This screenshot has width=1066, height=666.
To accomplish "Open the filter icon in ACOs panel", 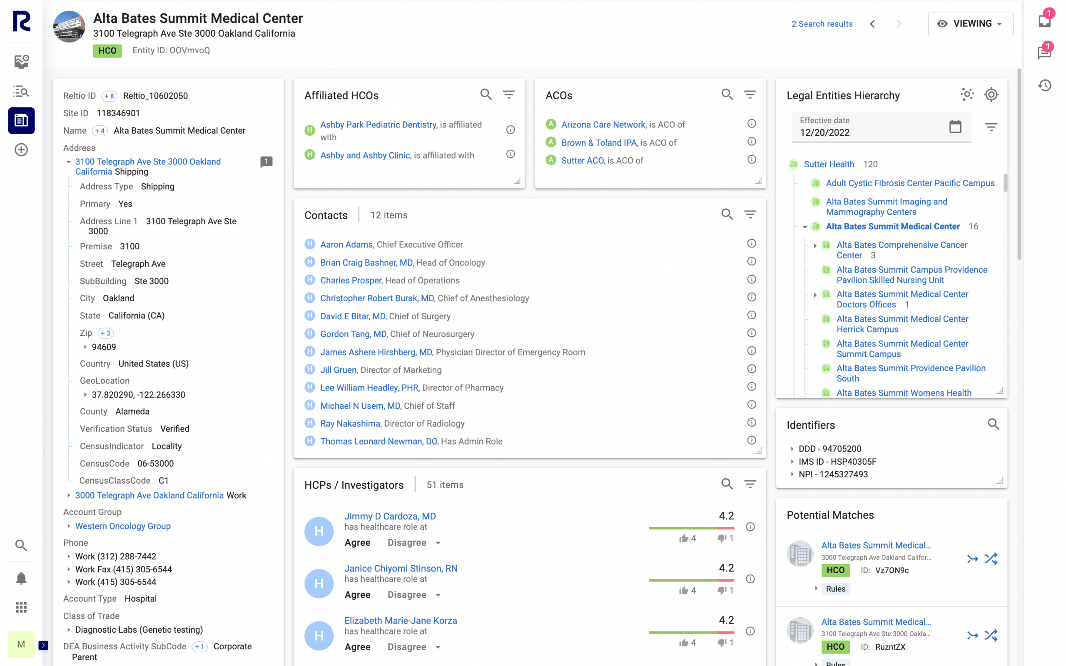I will pos(750,95).
